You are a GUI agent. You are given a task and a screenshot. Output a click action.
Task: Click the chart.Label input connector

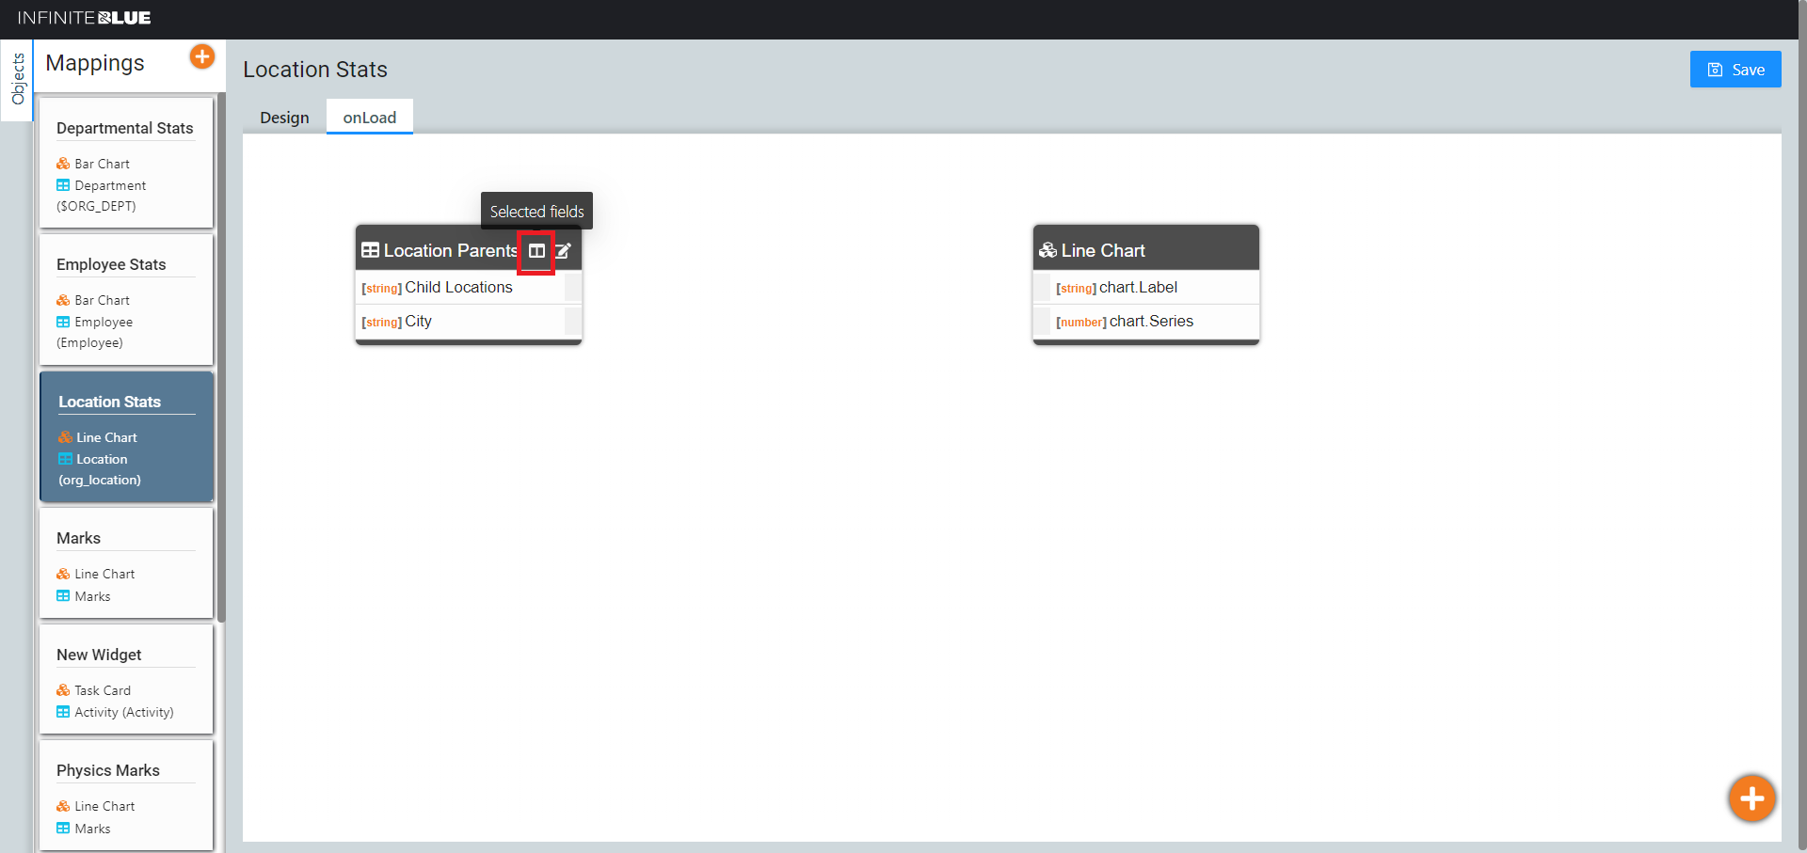click(x=1042, y=288)
